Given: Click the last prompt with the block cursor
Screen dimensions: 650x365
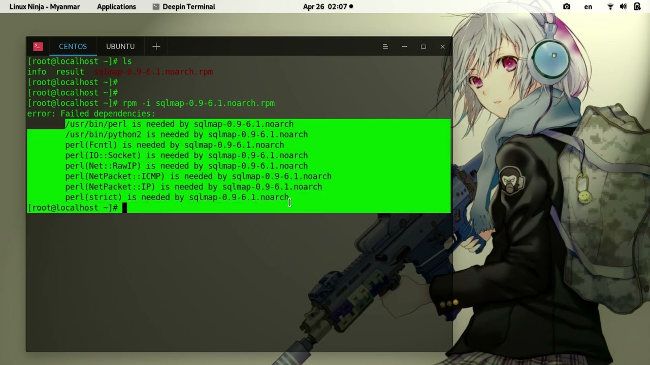Looking at the screenshot, I should [77, 208].
